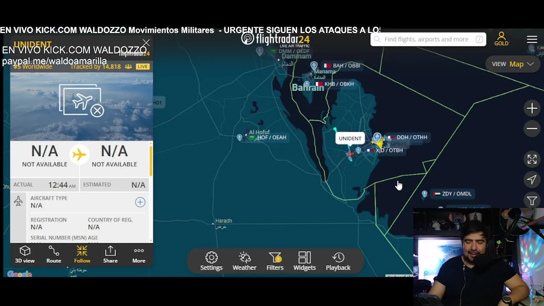Zoom in on the map

tap(532, 108)
